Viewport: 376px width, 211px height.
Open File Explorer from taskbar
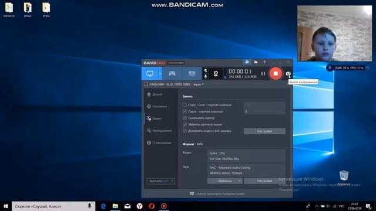pyautogui.click(x=115, y=206)
